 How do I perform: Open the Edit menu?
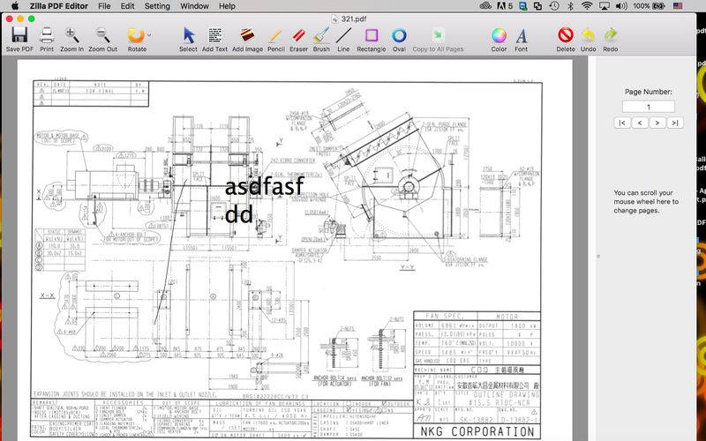[127, 6]
